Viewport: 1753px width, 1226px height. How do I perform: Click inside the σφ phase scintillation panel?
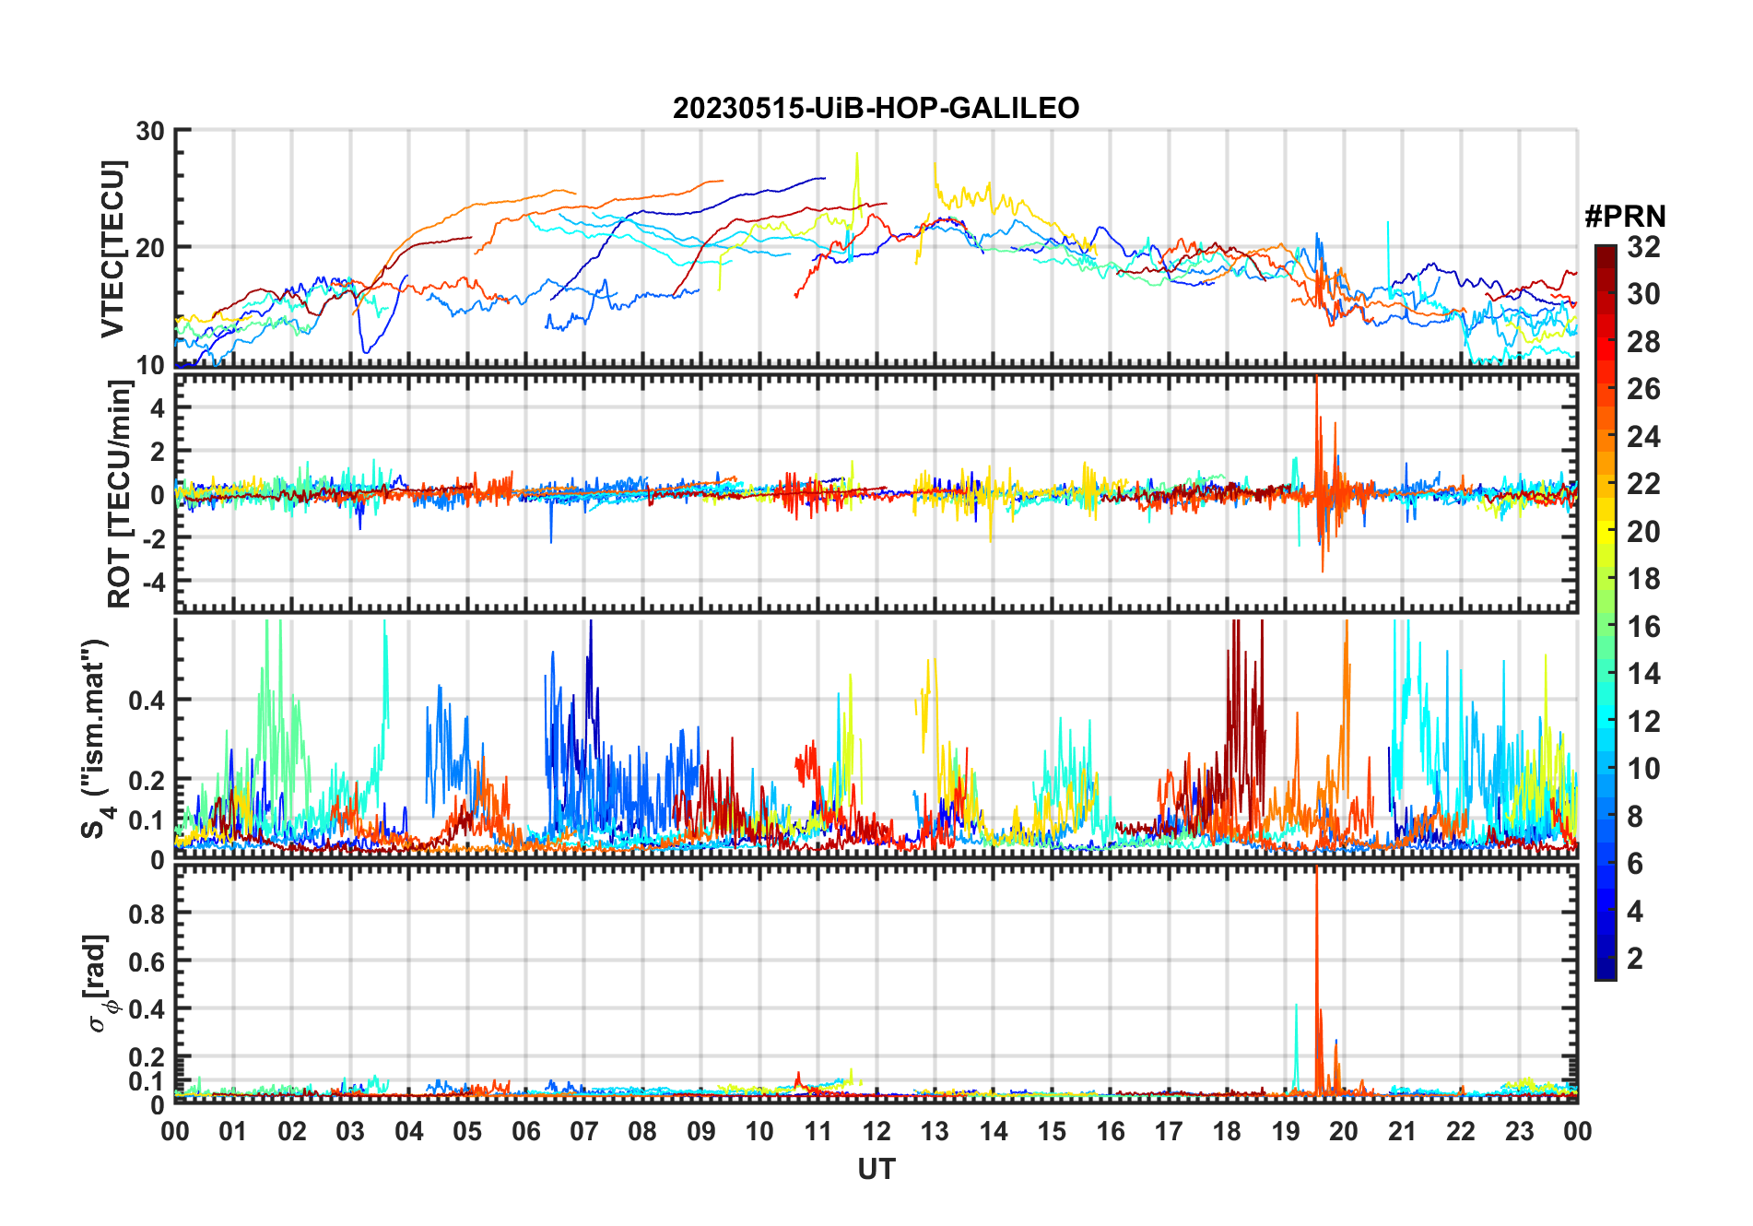click(876, 984)
